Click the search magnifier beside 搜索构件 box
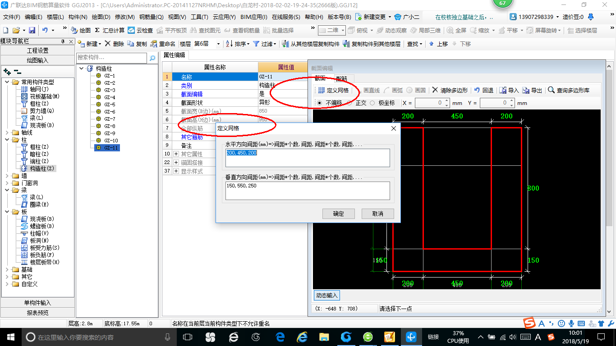 click(x=152, y=58)
